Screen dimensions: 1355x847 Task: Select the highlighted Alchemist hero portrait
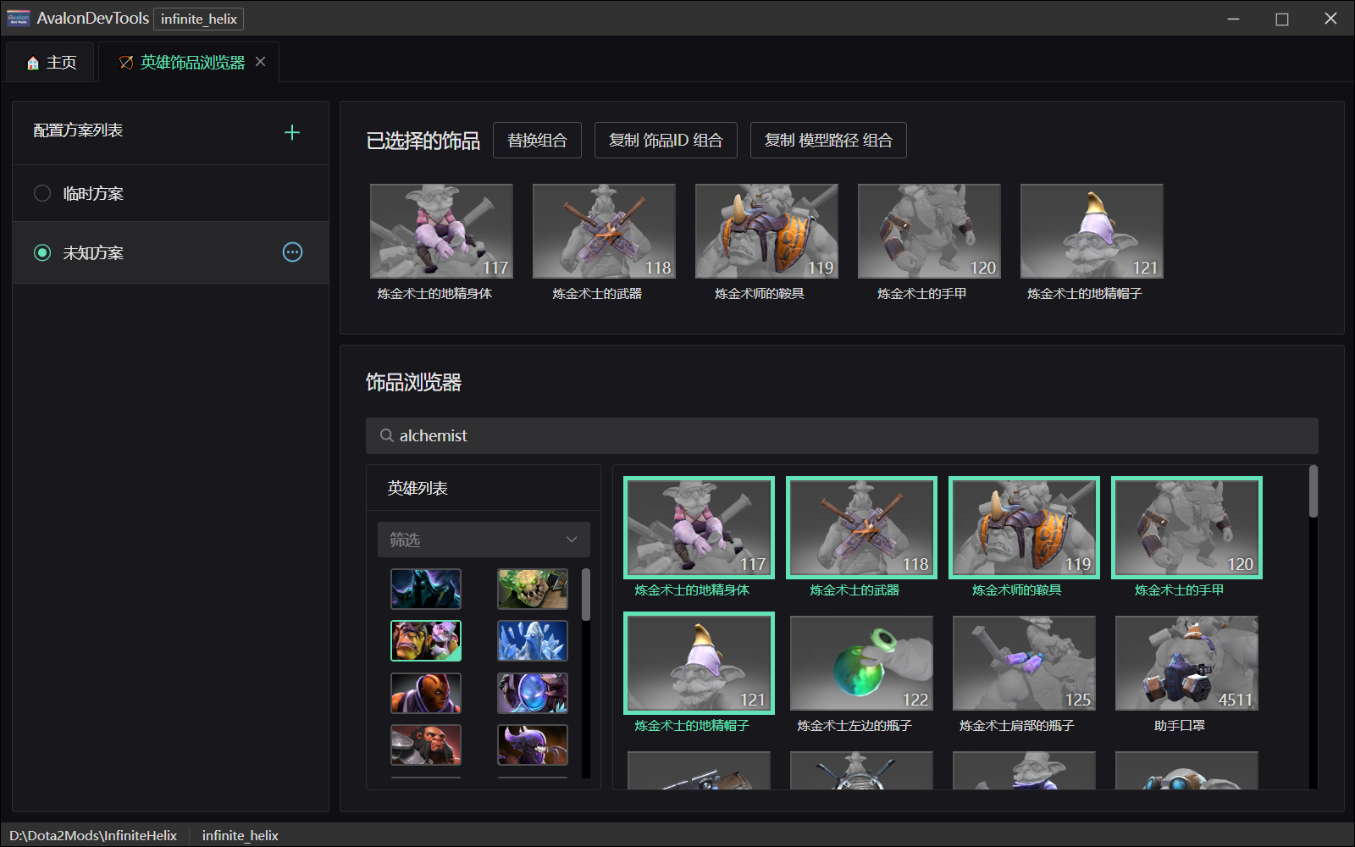pyautogui.click(x=426, y=640)
